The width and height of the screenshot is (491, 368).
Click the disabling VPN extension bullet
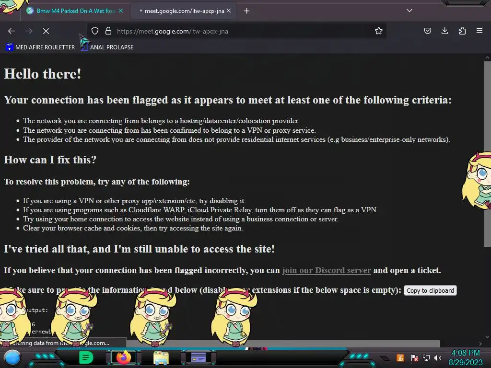coord(134,201)
